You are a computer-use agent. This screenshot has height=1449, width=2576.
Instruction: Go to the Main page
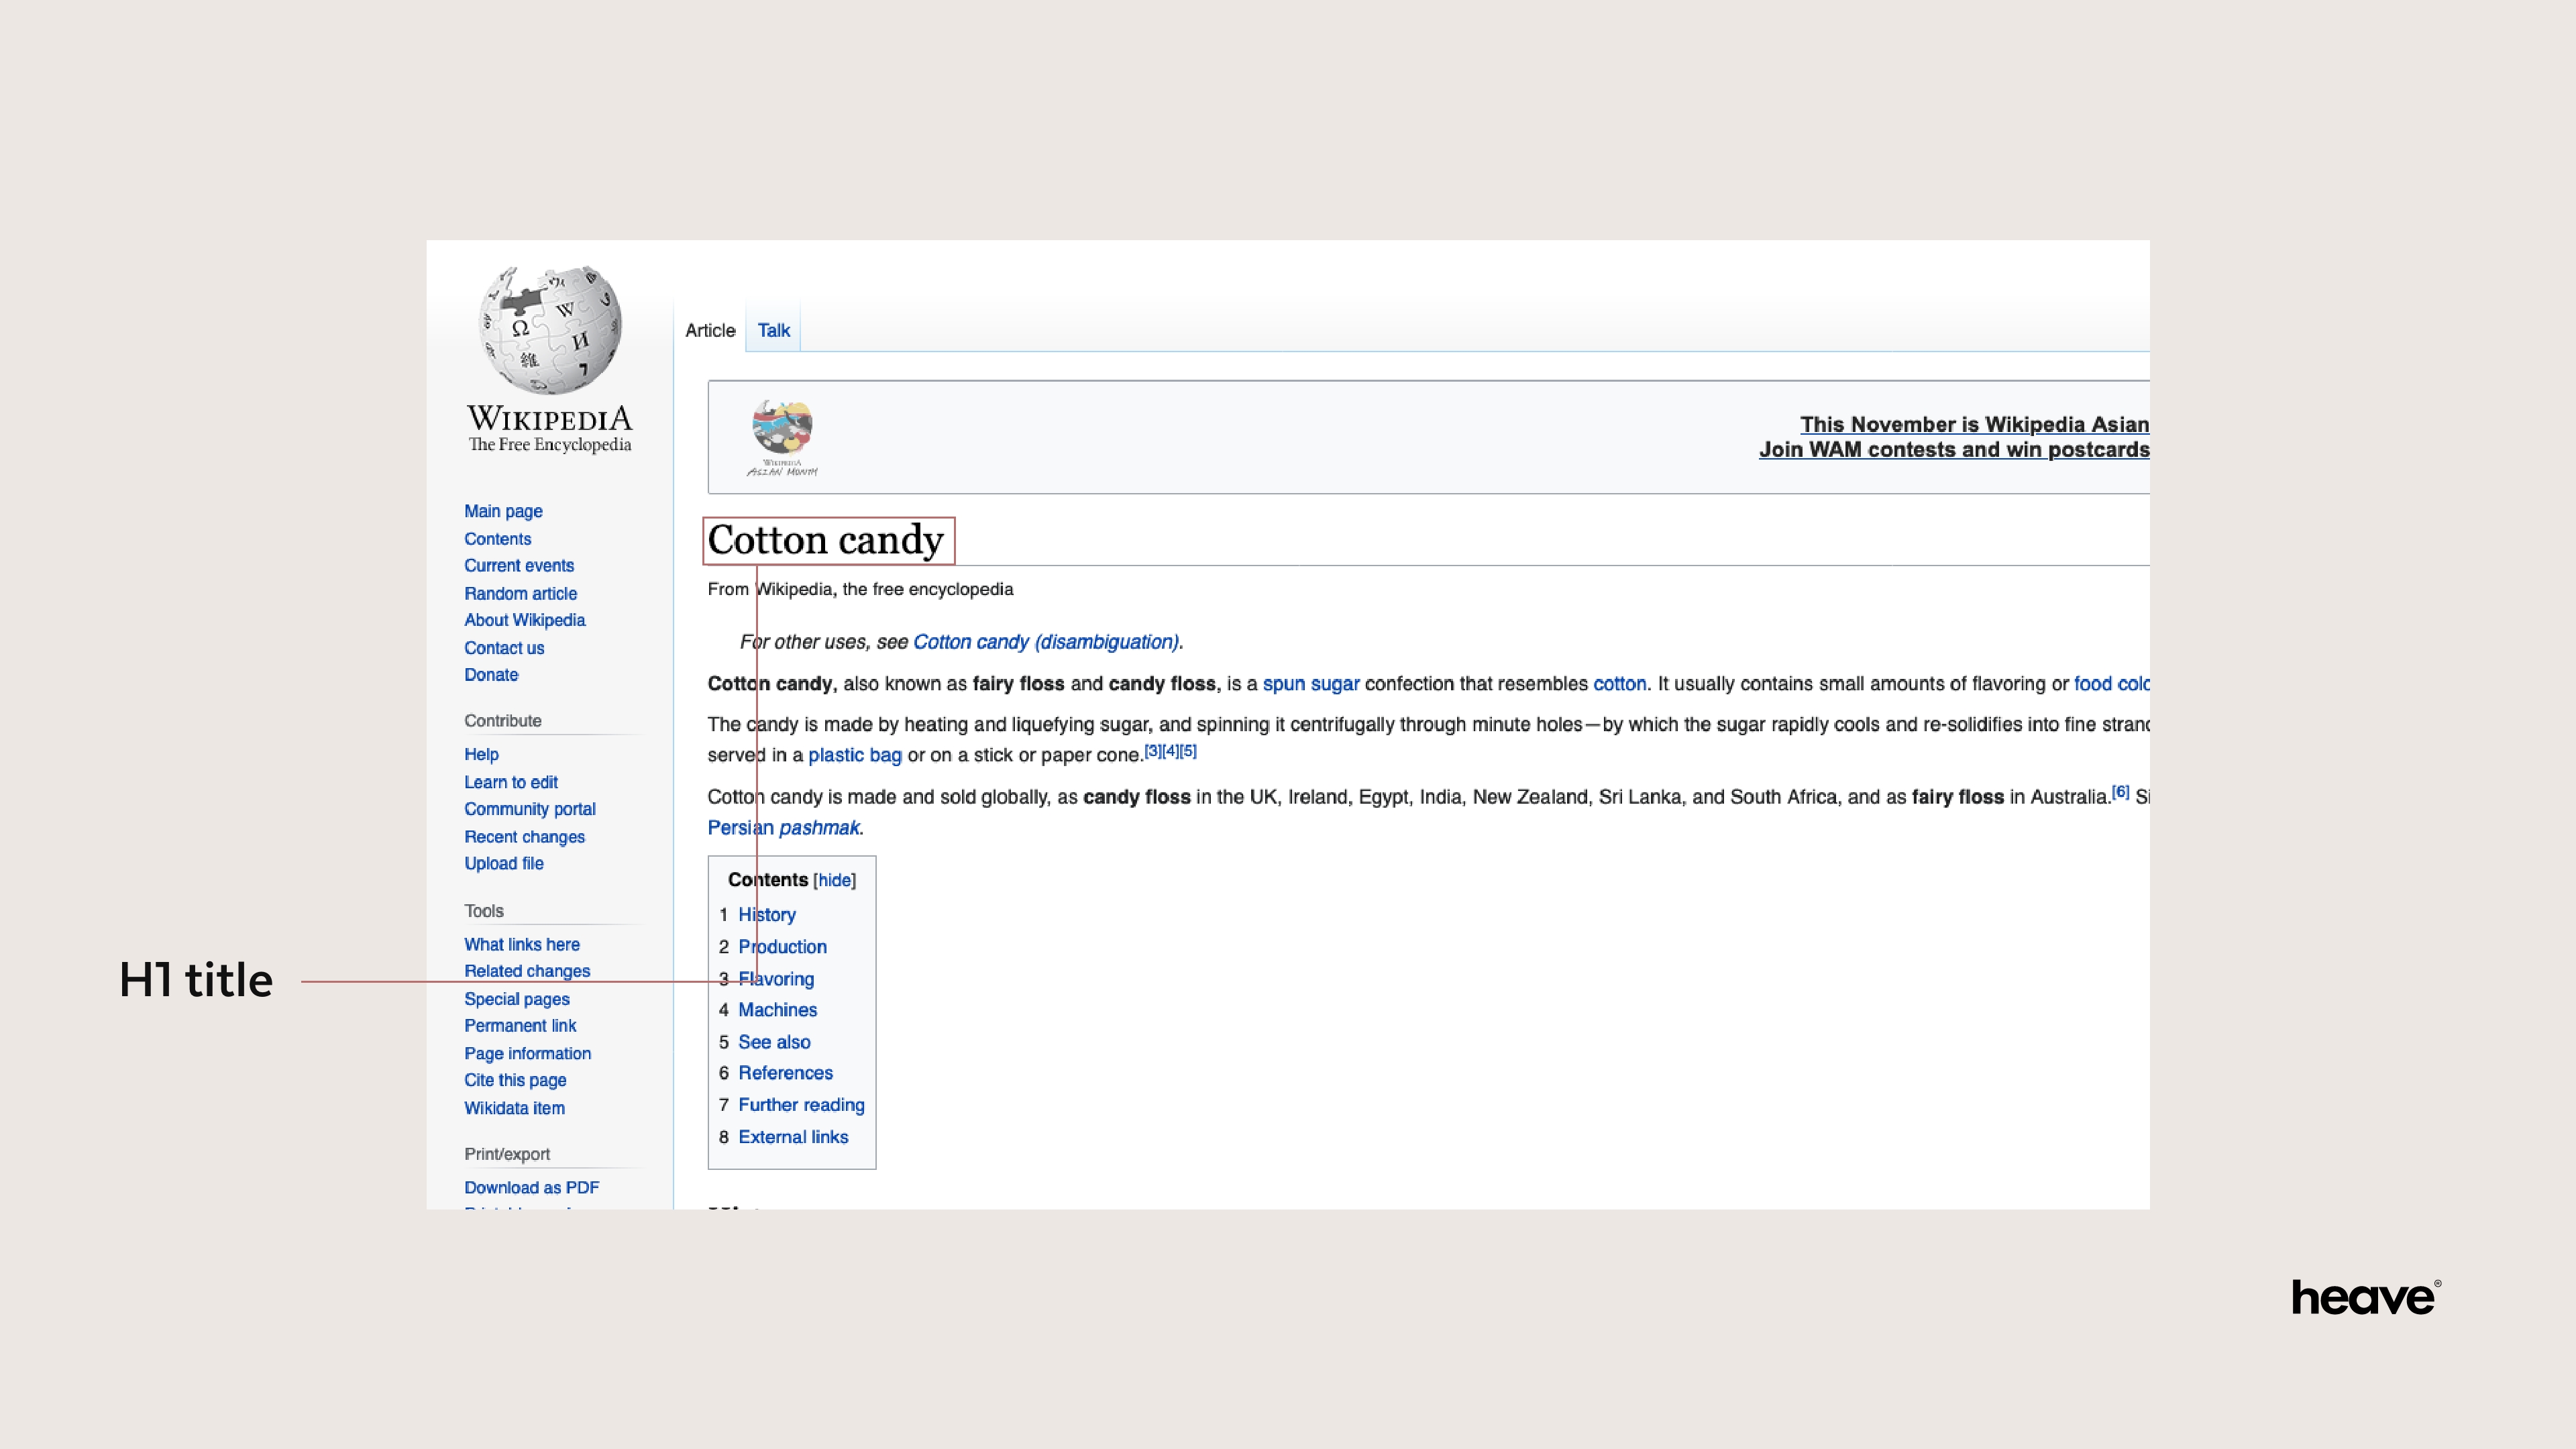coord(503,511)
